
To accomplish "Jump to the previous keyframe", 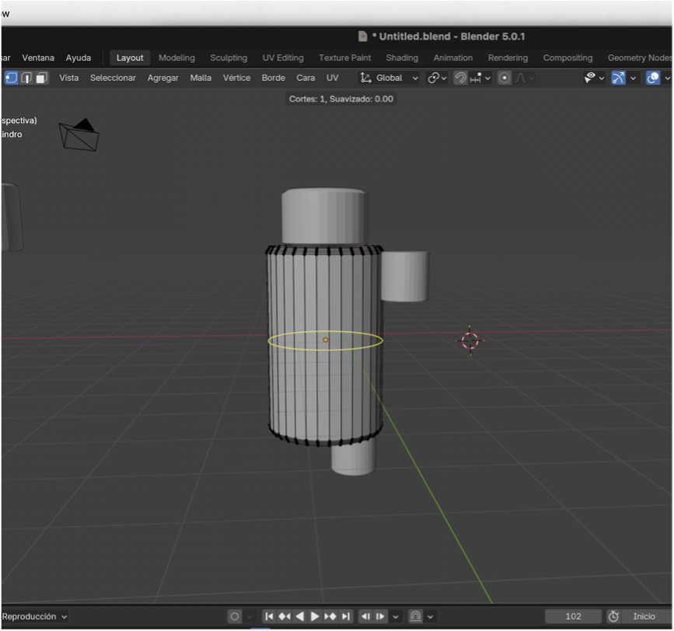I will 285,616.
